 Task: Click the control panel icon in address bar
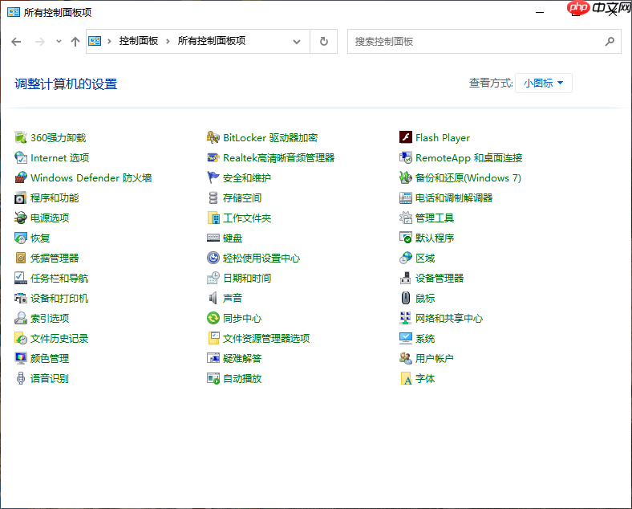(x=95, y=41)
